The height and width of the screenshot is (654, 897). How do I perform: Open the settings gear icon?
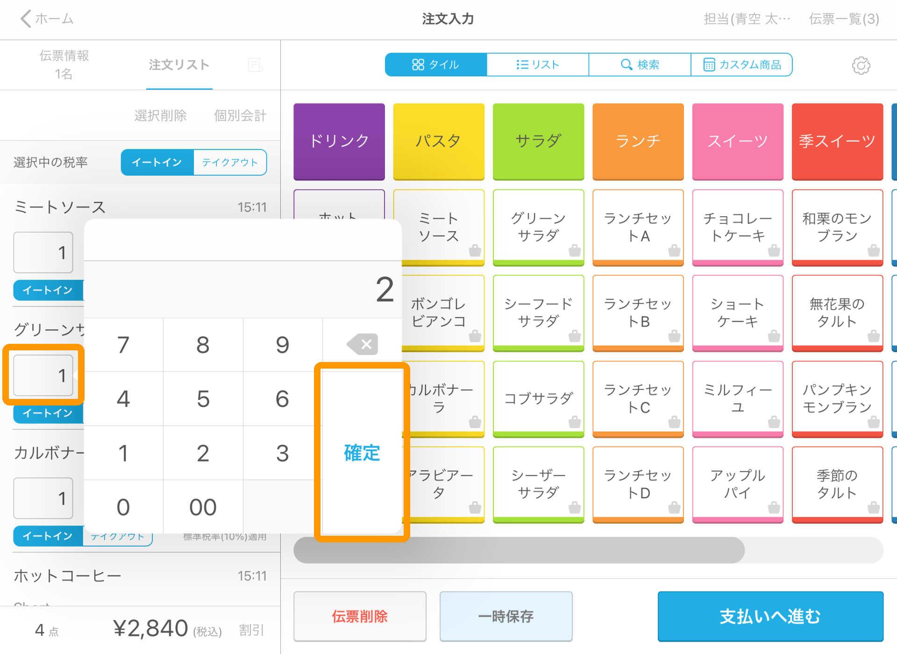[861, 65]
